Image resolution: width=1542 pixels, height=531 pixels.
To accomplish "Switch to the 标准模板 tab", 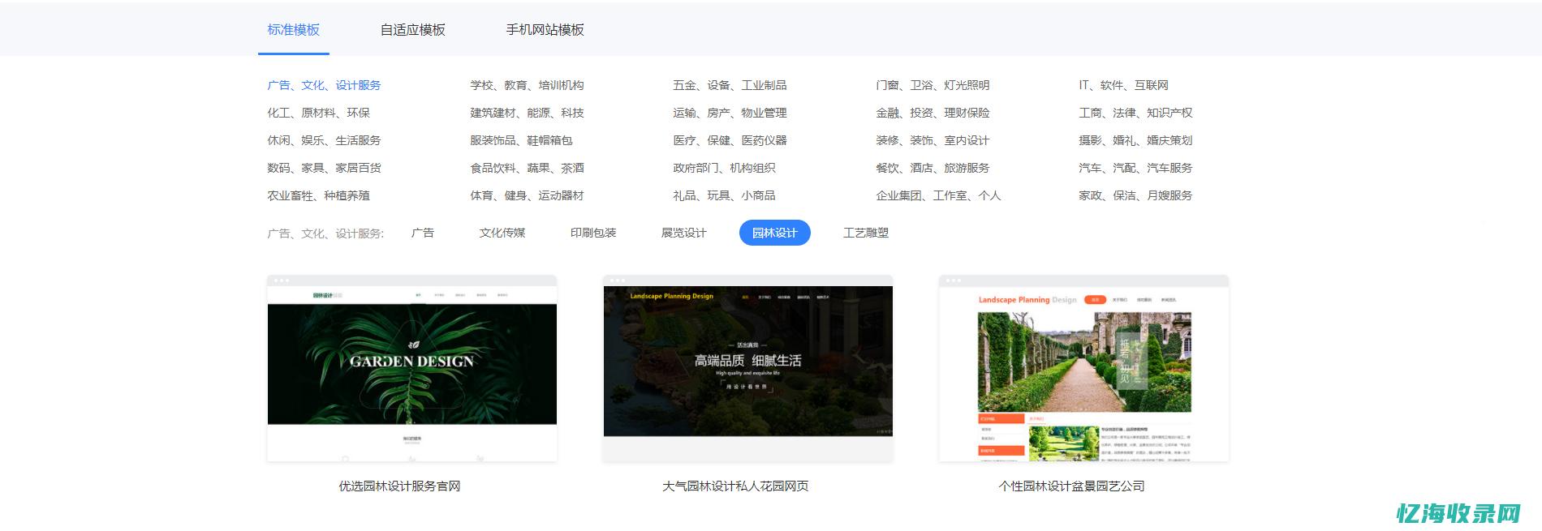I will pyautogui.click(x=294, y=30).
